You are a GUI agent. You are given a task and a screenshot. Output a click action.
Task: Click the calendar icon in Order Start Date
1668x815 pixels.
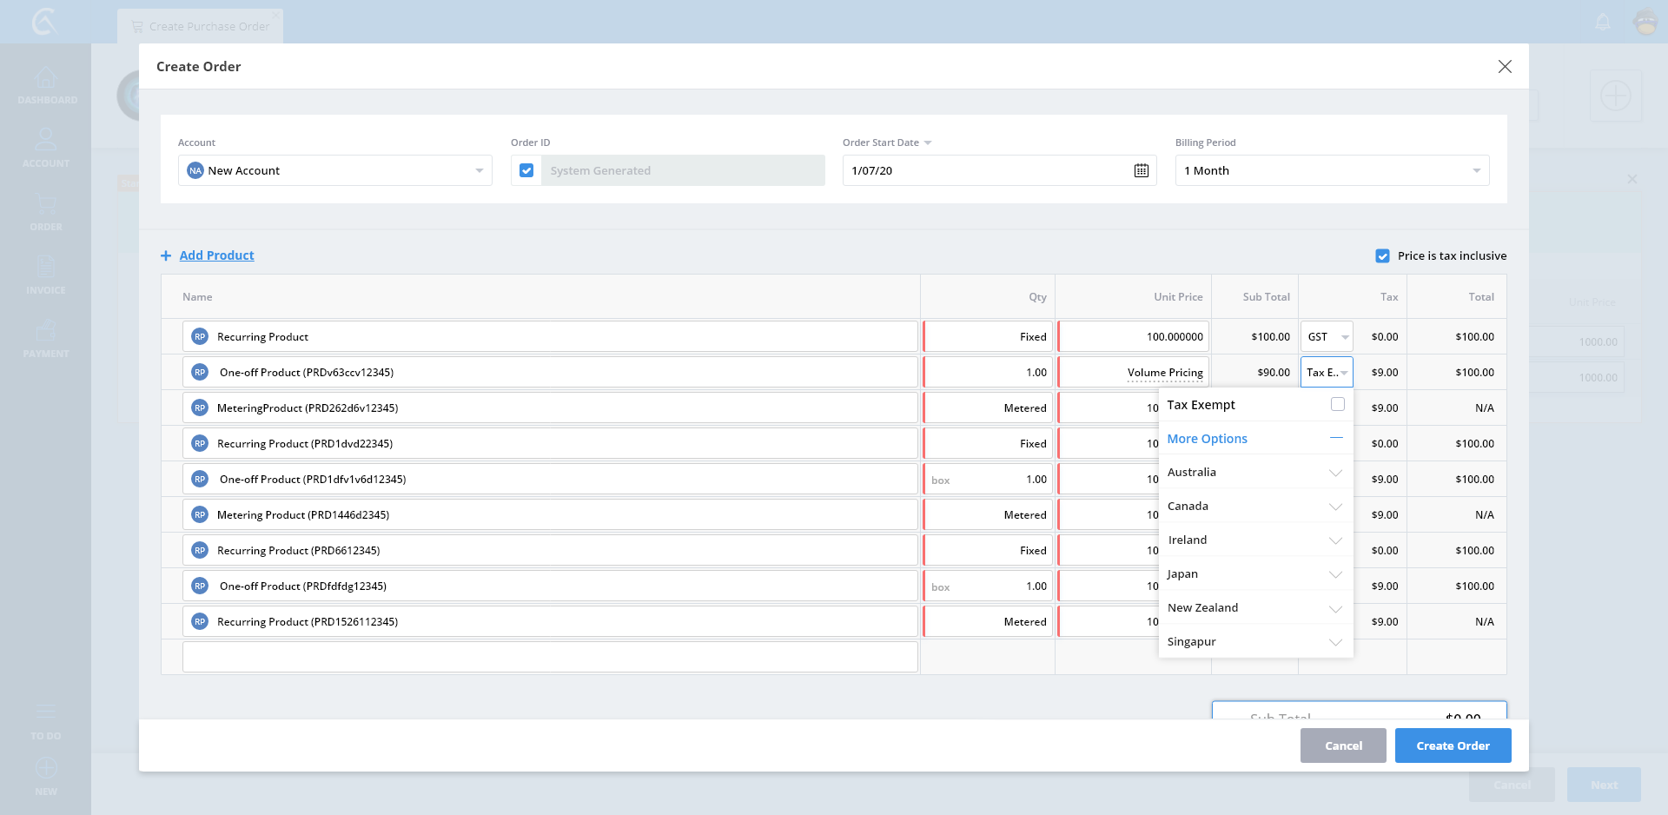(1141, 170)
